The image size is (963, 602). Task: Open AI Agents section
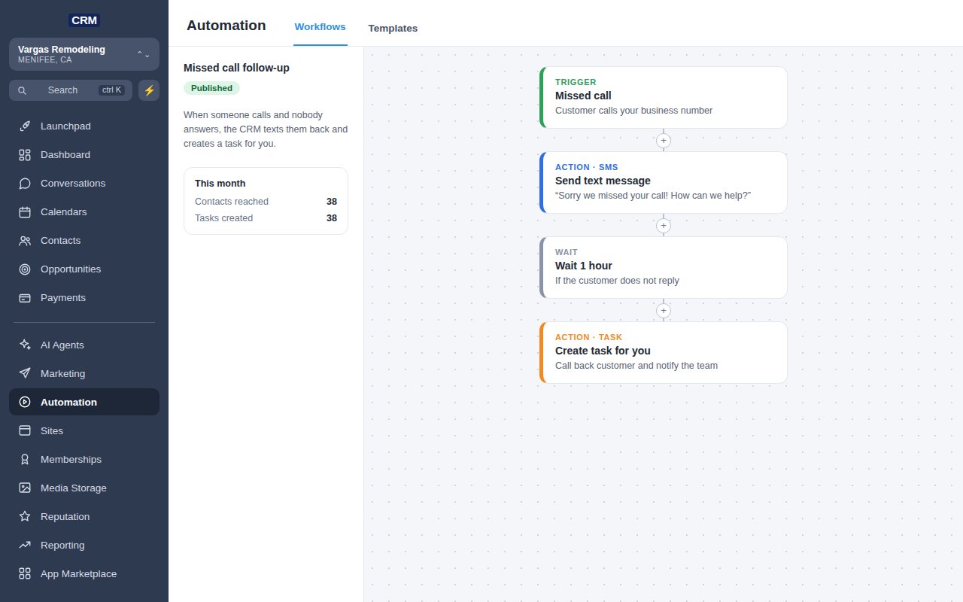(84, 345)
